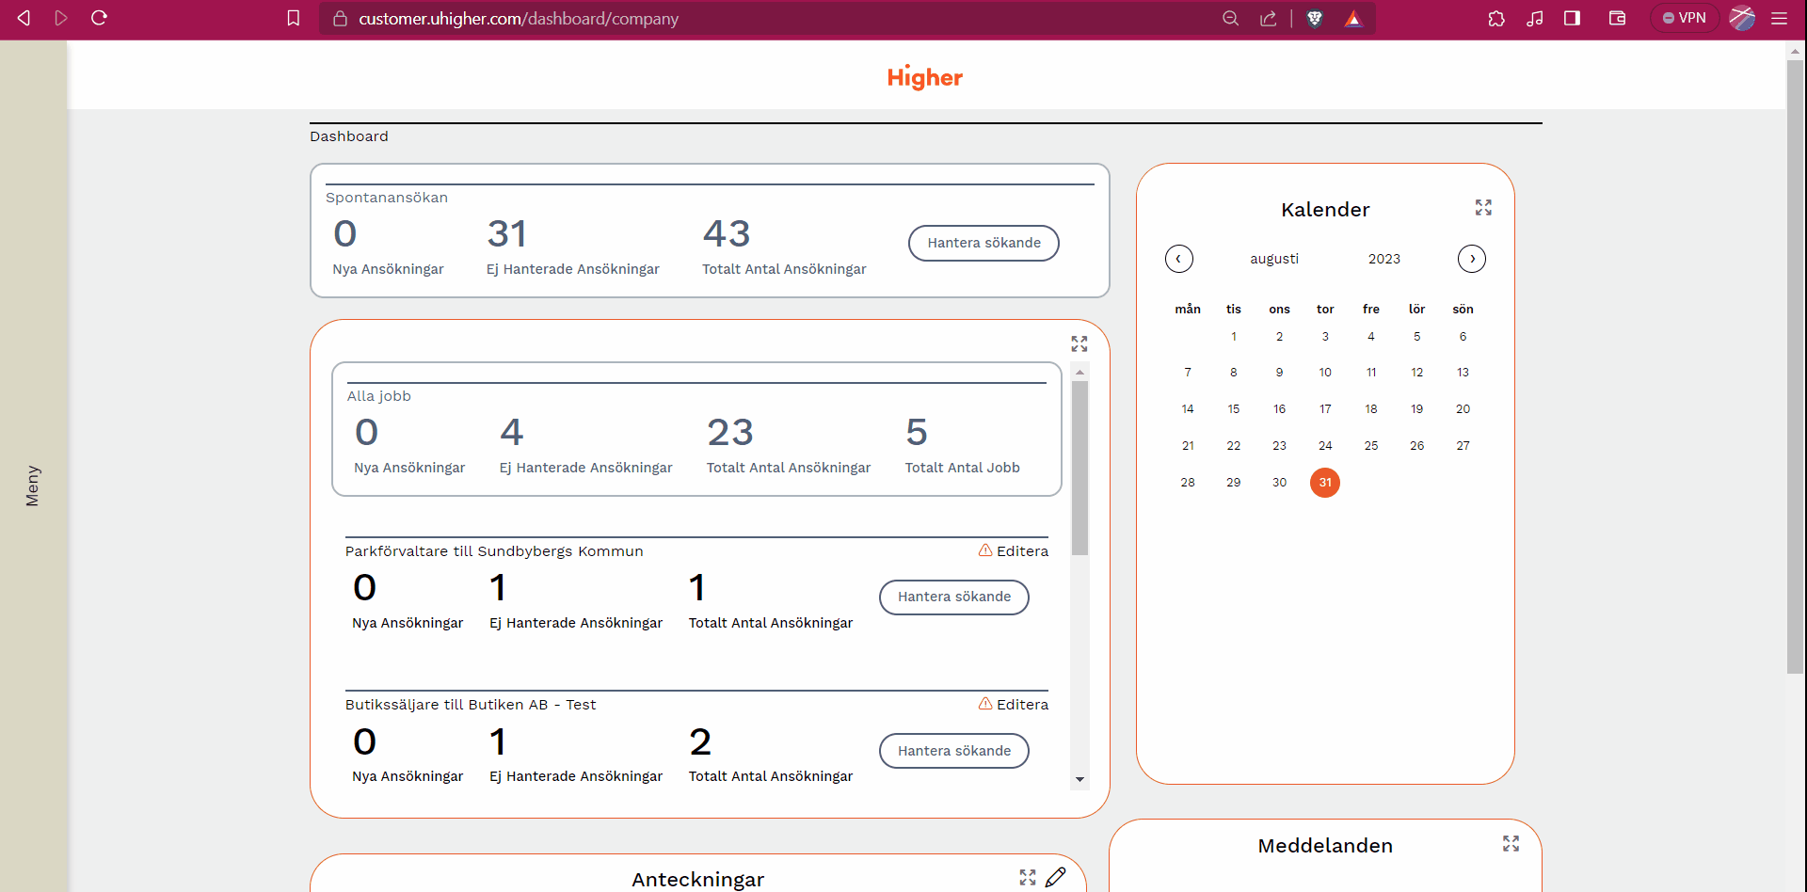Go to next month in calendar
The width and height of the screenshot is (1807, 892).
(x=1472, y=259)
